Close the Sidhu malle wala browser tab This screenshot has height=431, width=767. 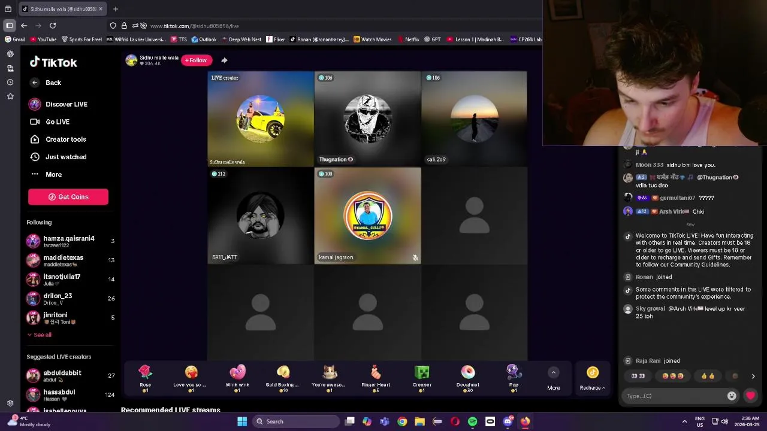point(100,9)
